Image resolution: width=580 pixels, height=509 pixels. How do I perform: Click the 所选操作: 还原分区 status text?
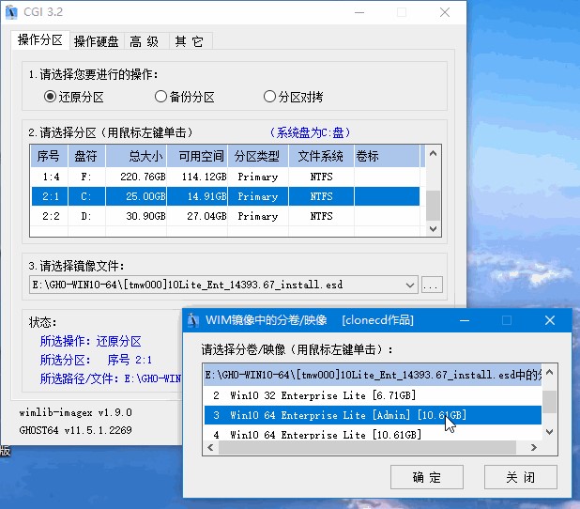(x=91, y=341)
